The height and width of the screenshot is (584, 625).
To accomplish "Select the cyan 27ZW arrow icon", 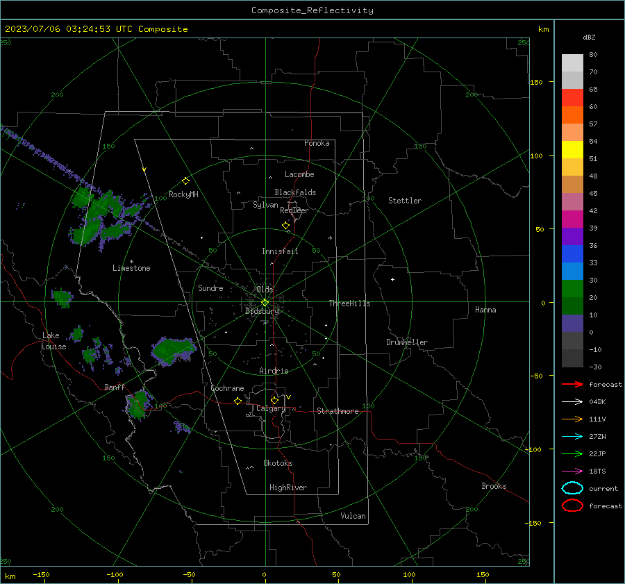I will coord(572,437).
